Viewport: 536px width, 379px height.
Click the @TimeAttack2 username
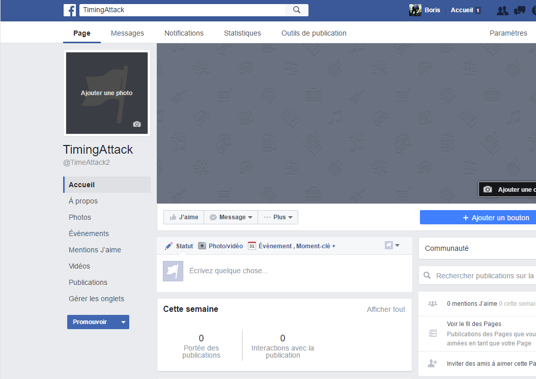point(87,162)
